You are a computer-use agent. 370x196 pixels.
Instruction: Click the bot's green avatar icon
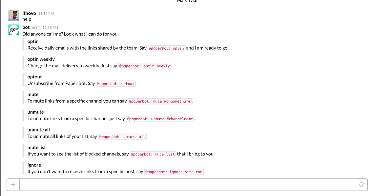pyautogui.click(x=14, y=30)
